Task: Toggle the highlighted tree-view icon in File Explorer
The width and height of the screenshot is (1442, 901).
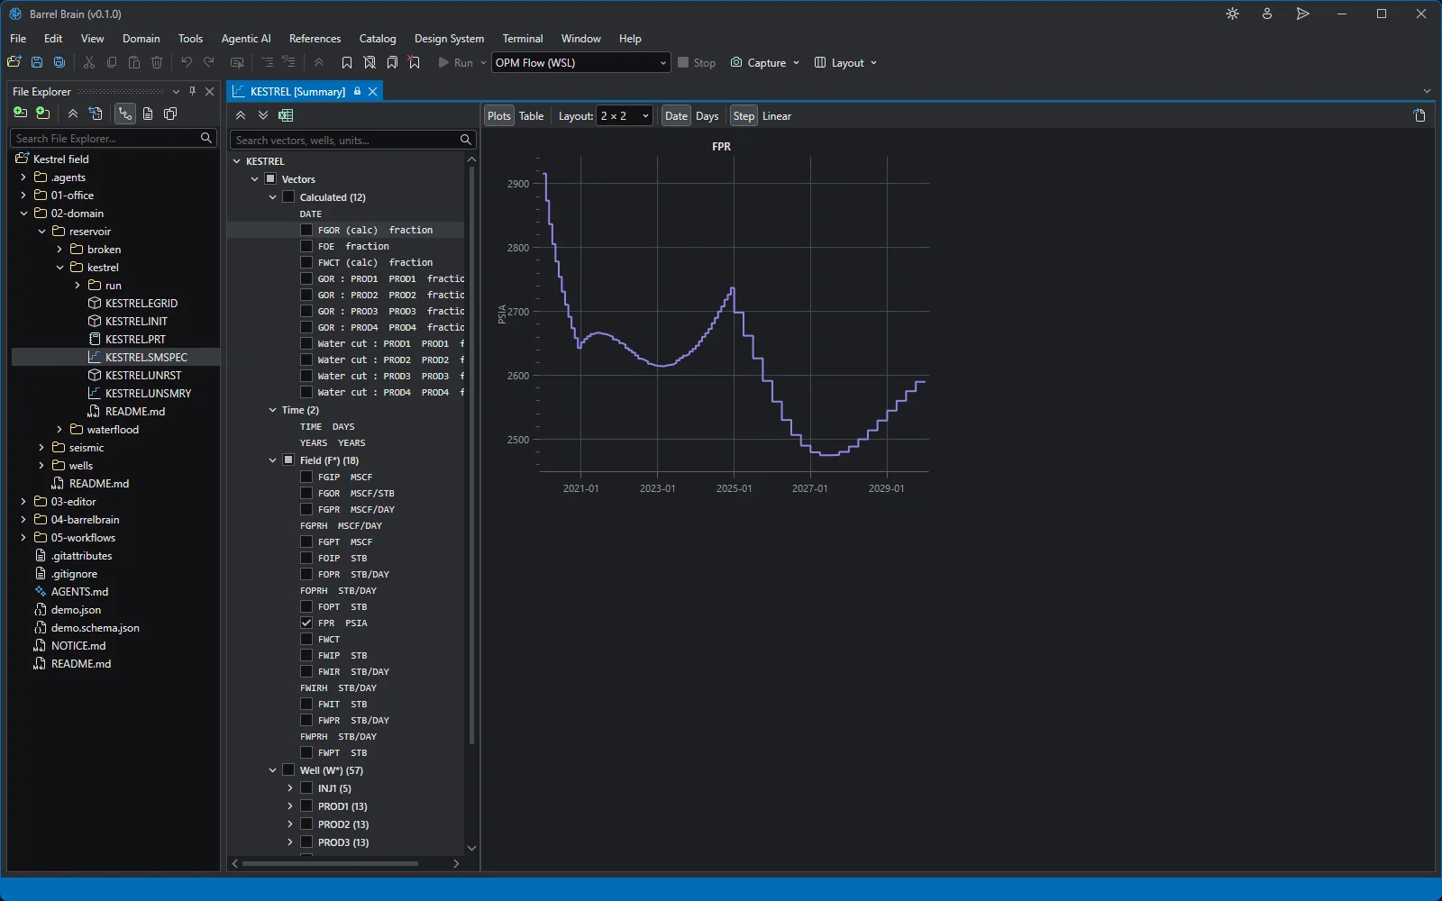Action: (x=124, y=114)
